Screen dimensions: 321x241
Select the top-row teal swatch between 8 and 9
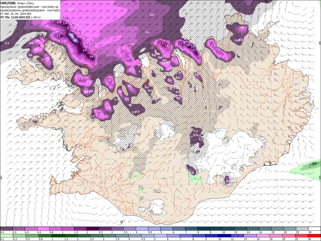[204, 229]
